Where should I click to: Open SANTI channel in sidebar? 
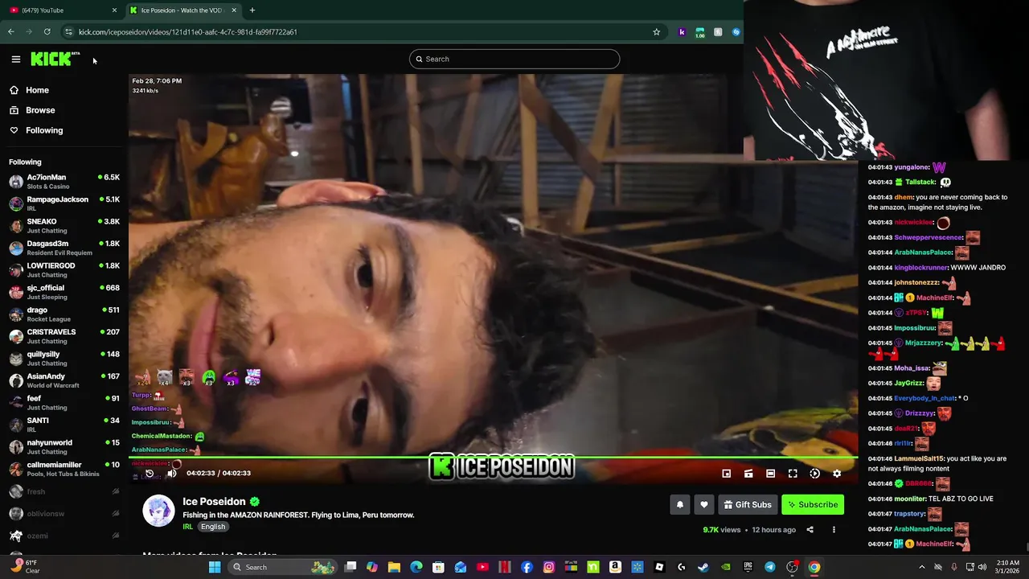(x=64, y=425)
